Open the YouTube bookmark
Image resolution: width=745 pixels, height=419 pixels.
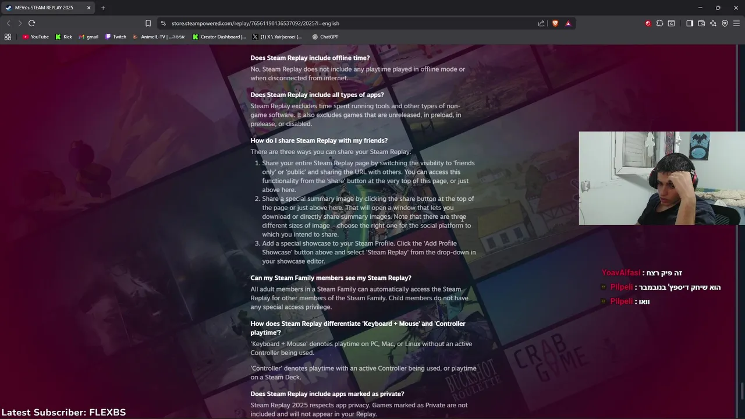[x=36, y=37]
